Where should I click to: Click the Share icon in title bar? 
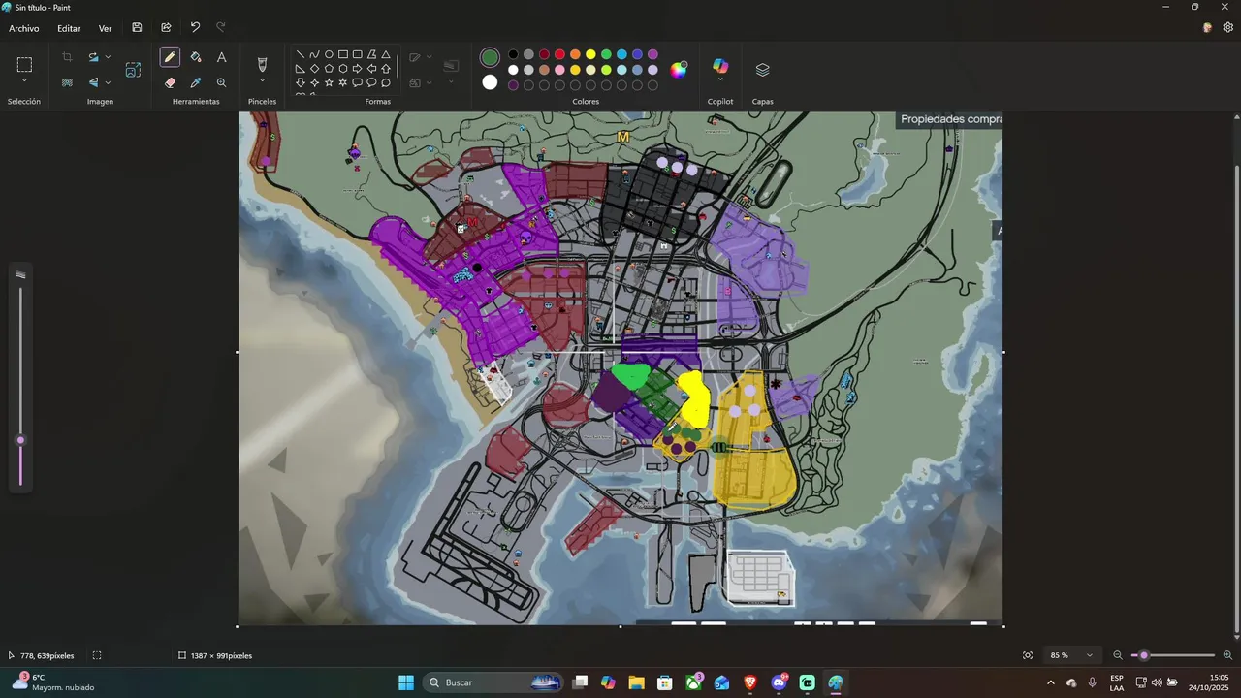click(166, 28)
